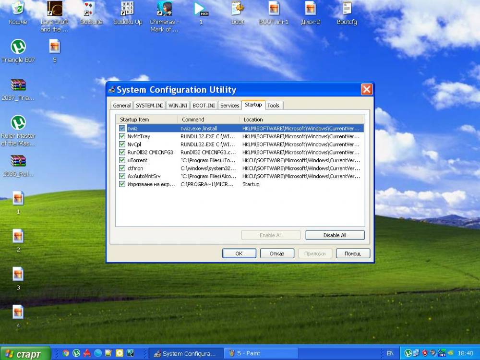This screenshot has height=360, width=480.
Task: Select the Chimeras - Mark of... game shortcut
Action: tap(164, 9)
